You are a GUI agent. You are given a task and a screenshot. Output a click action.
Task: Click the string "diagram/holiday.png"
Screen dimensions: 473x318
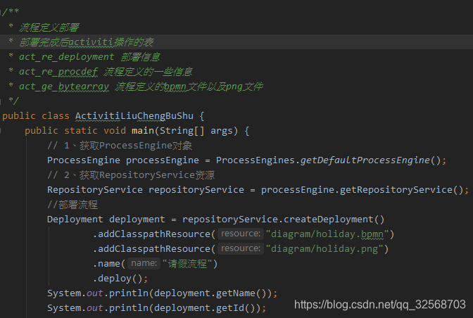click(324, 249)
